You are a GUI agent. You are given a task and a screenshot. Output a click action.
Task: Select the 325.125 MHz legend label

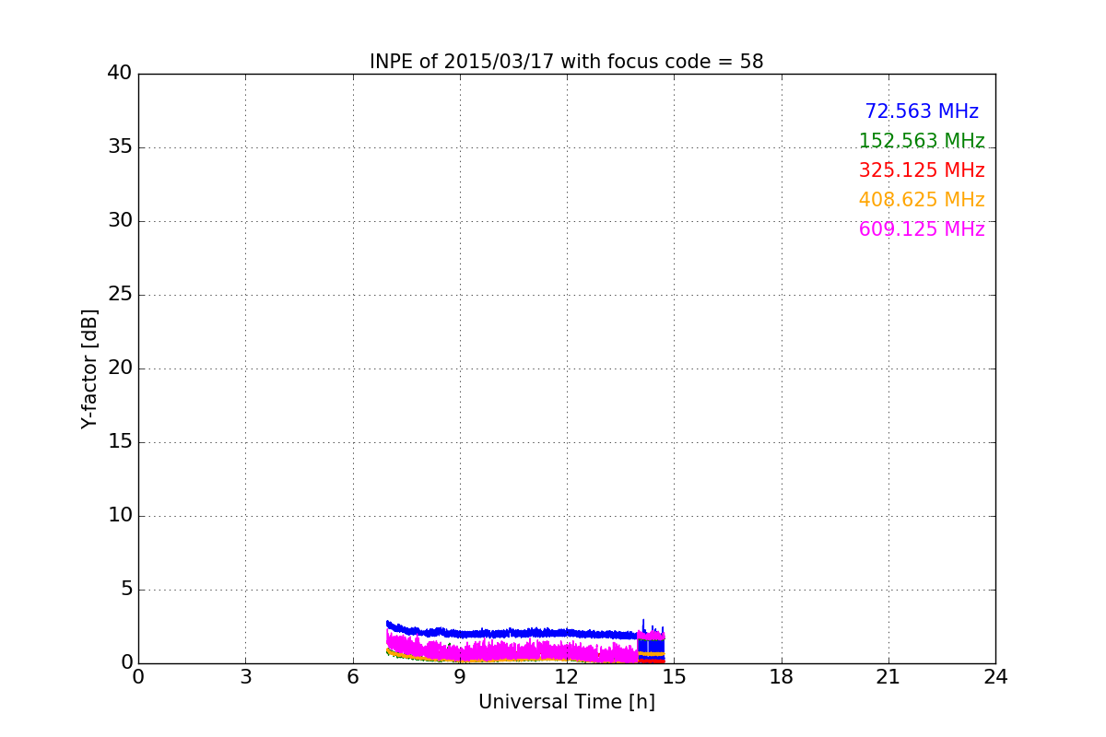(922, 170)
